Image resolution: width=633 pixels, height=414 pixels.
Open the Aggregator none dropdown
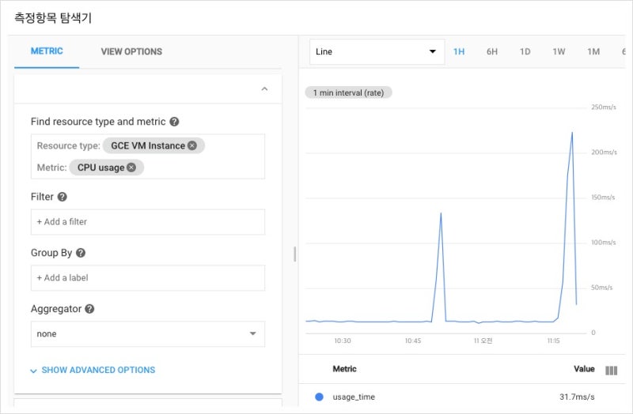coord(147,334)
